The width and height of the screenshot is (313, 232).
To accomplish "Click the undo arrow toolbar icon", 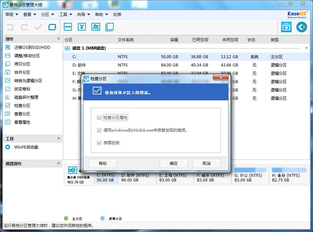I will [x=10, y=27].
